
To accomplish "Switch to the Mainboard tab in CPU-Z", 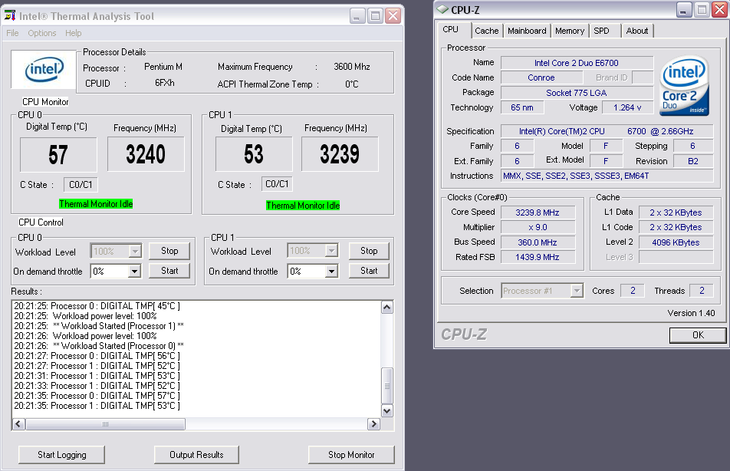I will coord(527,31).
